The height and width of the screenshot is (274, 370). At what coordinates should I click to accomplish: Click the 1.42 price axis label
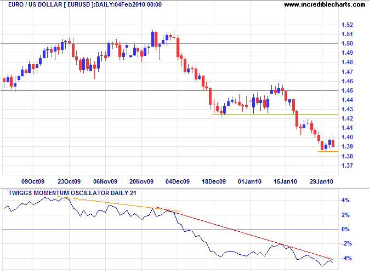(x=348, y=118)
